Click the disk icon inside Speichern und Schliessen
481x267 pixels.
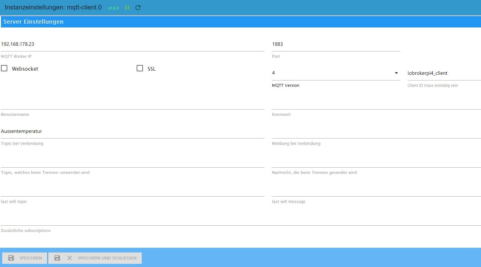[57, 258]
